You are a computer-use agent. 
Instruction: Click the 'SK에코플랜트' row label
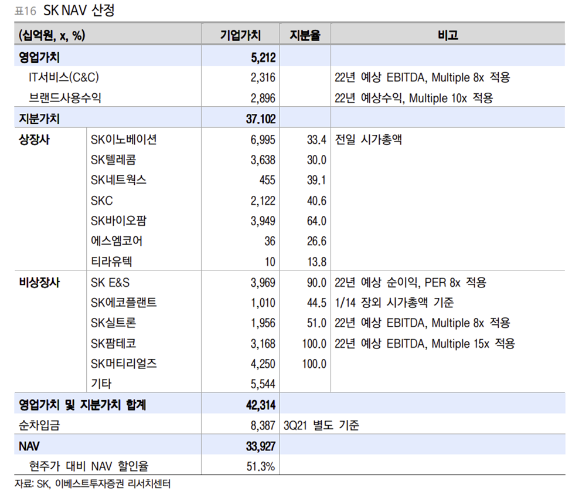(124, 303)
